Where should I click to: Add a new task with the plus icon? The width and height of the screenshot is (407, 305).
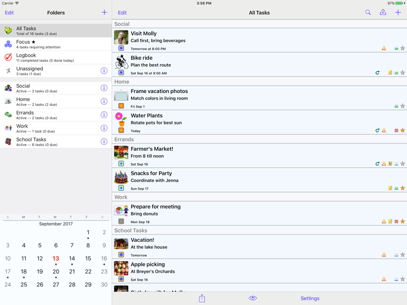click(x=398, y=12)
